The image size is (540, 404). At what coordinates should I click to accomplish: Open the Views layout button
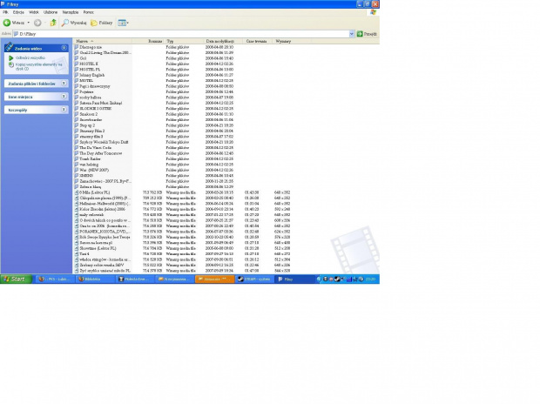tap(122, 23)
